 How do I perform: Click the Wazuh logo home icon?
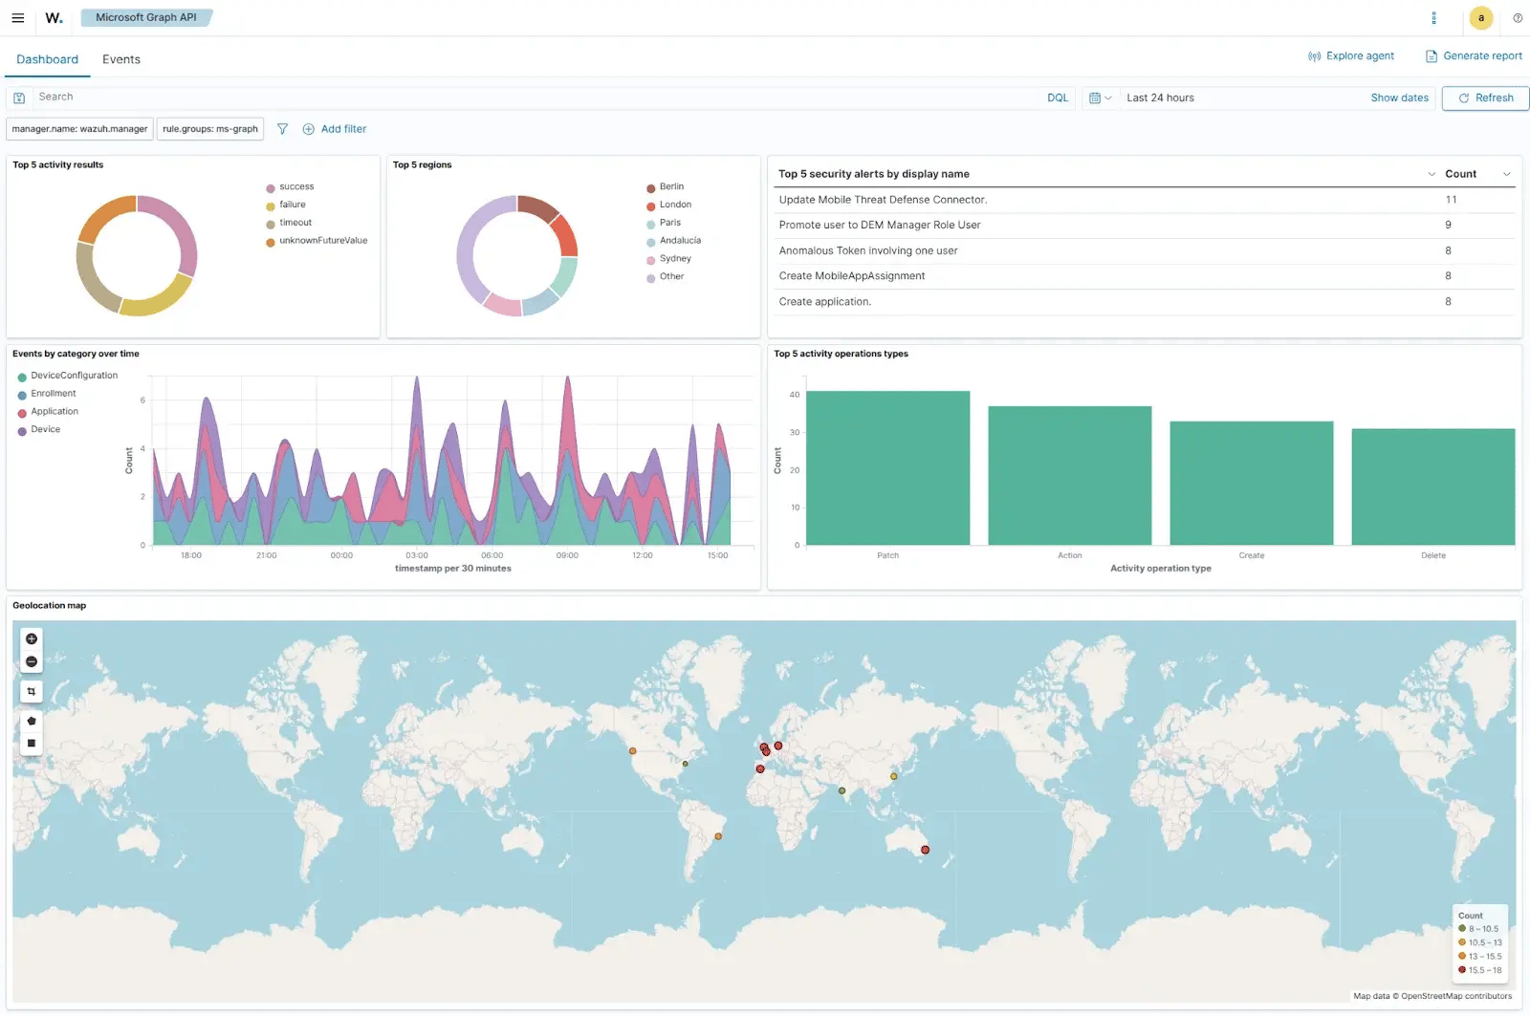tap(54, 18)
